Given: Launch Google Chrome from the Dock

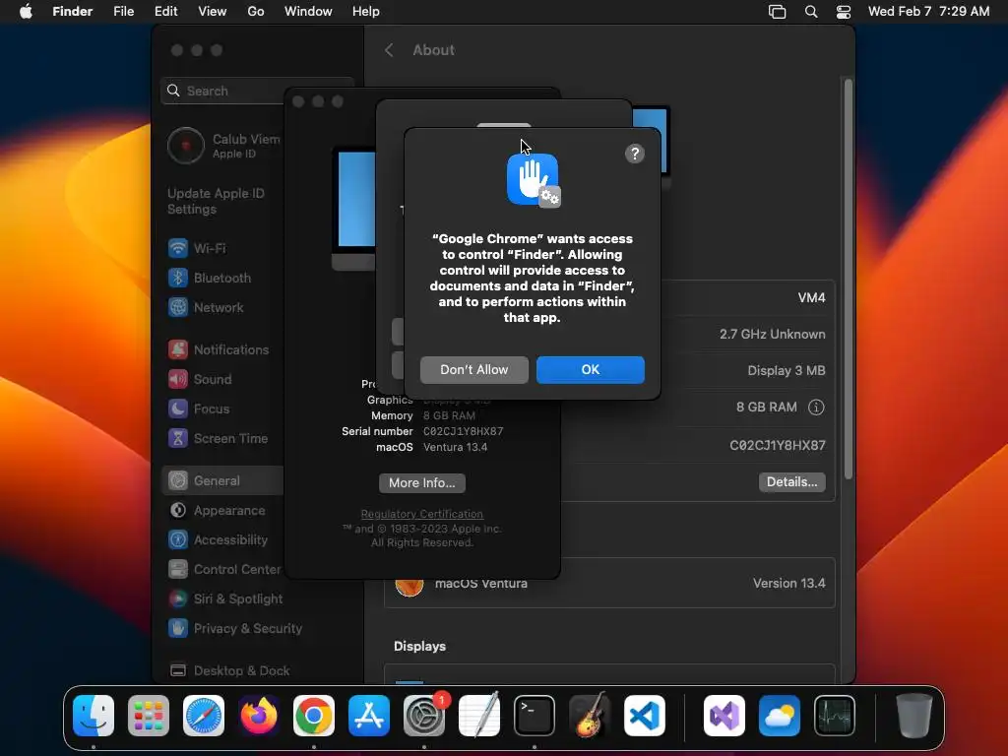Looking at the screenshot, I should pos(314,716).
